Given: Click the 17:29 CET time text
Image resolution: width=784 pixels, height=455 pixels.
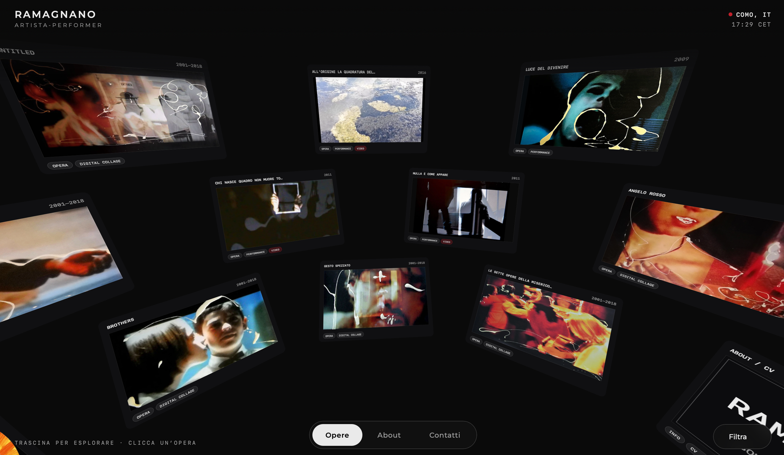Looking at the screenshot, I should [751, 24].
